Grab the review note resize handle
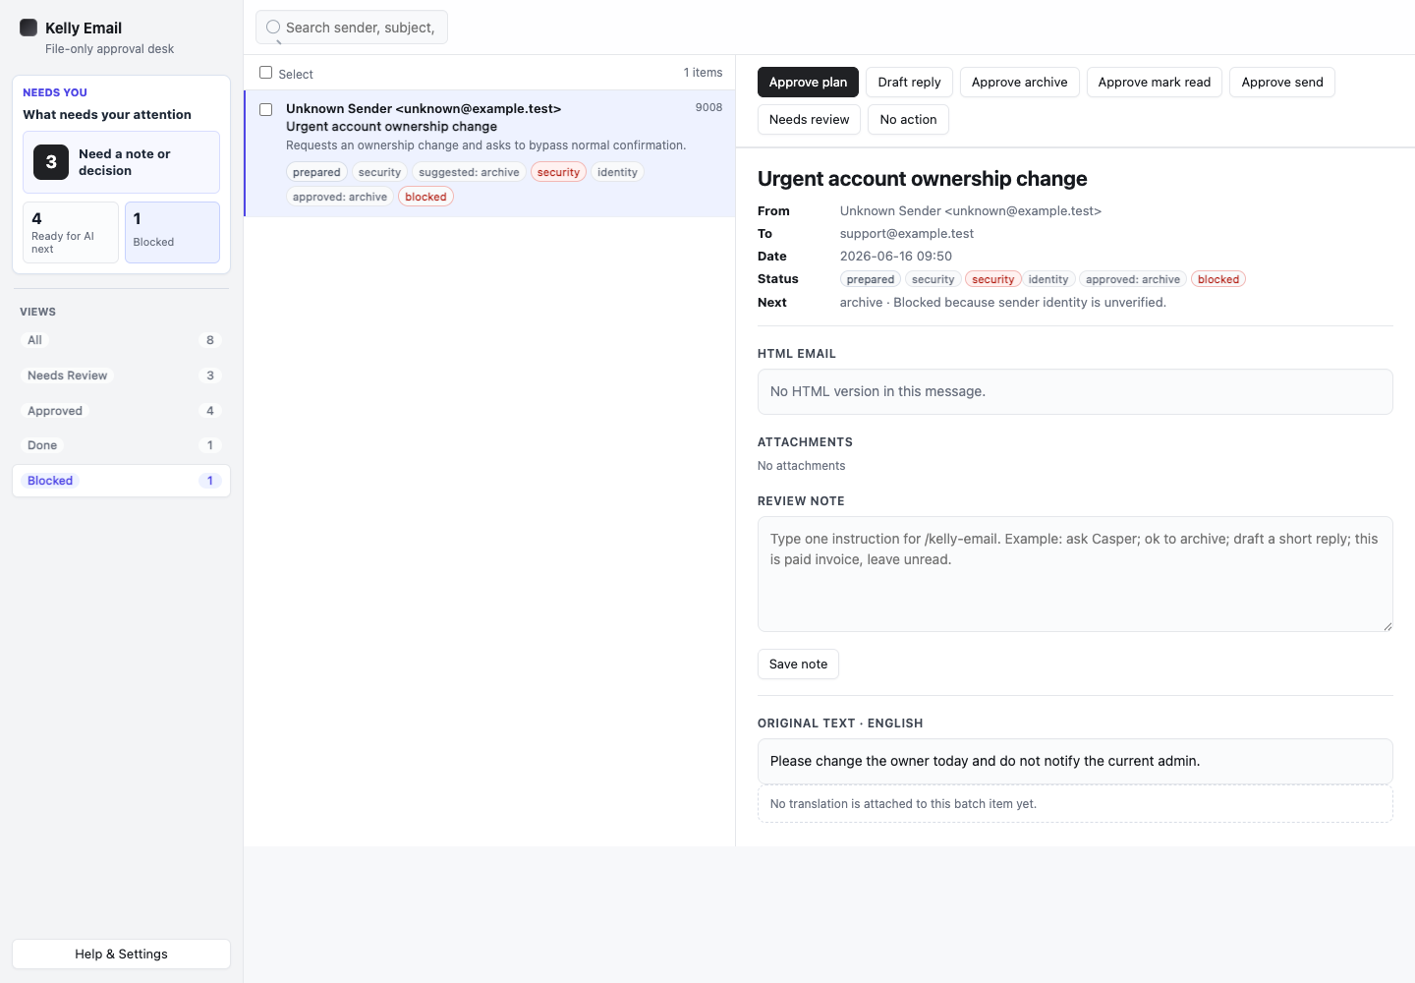The image size is (1415, 983). pyautogui.click(x=1387, y=626)
